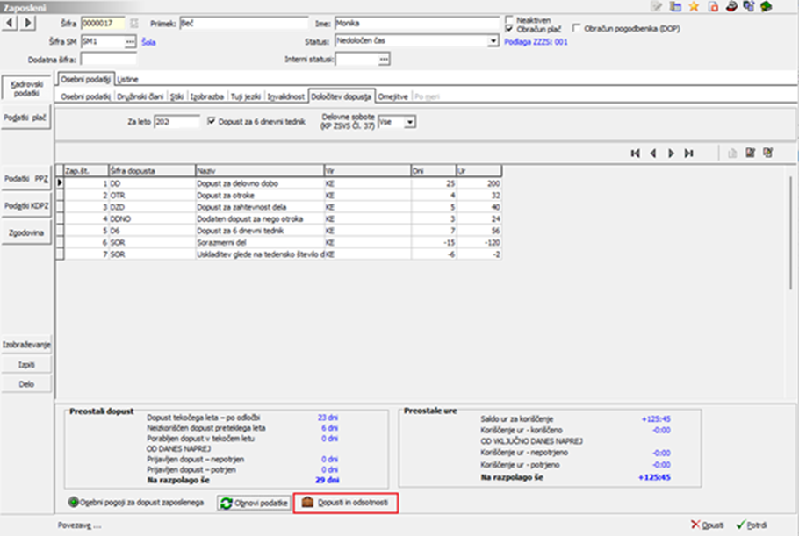Click the Izpiti side button

tap(26, 365)
